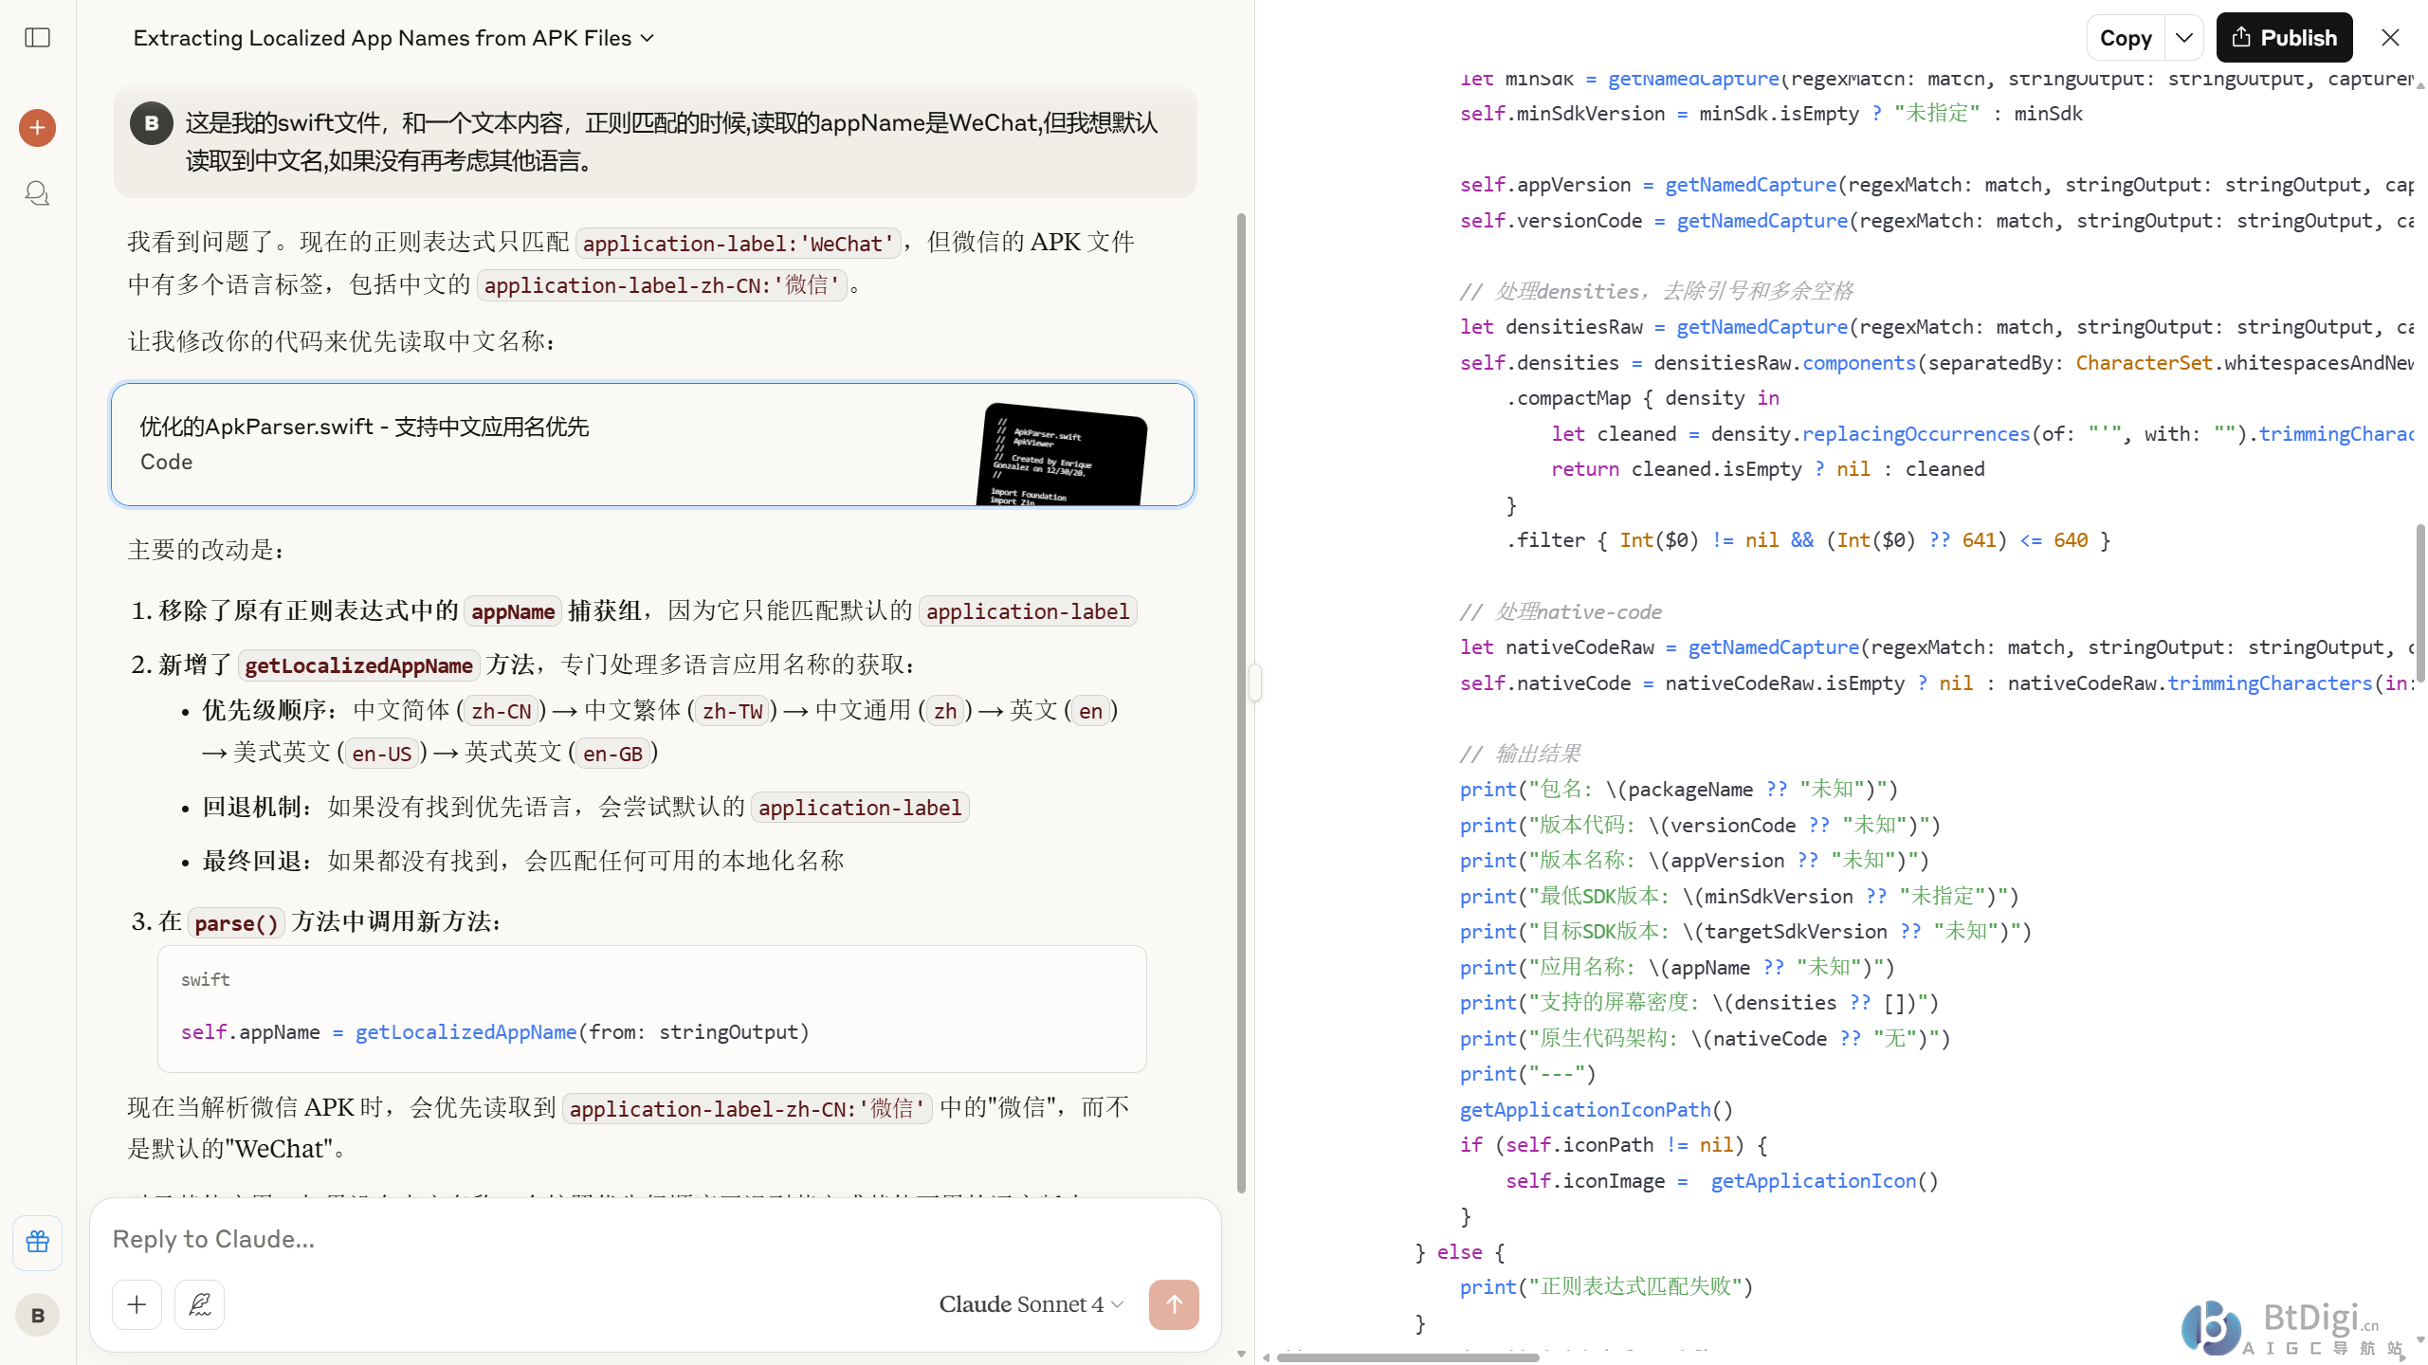Expand the Copy options dropdown arrow
Screen dimensions: 2428x1365
click(2184, 38)
